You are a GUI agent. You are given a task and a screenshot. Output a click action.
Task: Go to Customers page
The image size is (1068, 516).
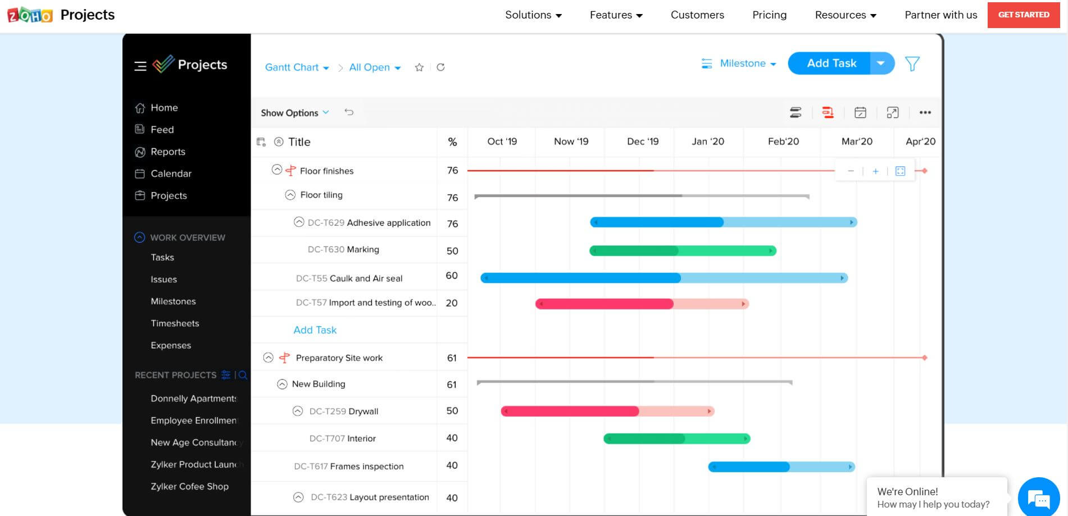[x=697, y=15]
